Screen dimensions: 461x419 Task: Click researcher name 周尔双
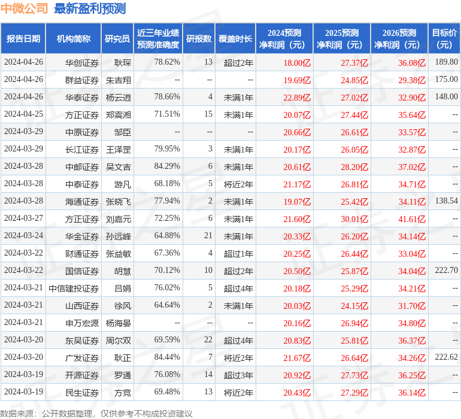[x=118, y=340]
